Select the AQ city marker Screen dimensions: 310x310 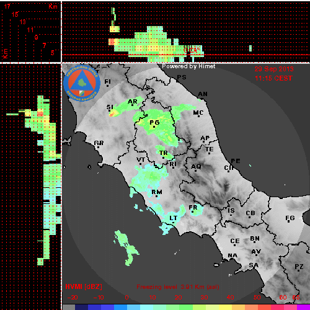[x=195, y=171]
